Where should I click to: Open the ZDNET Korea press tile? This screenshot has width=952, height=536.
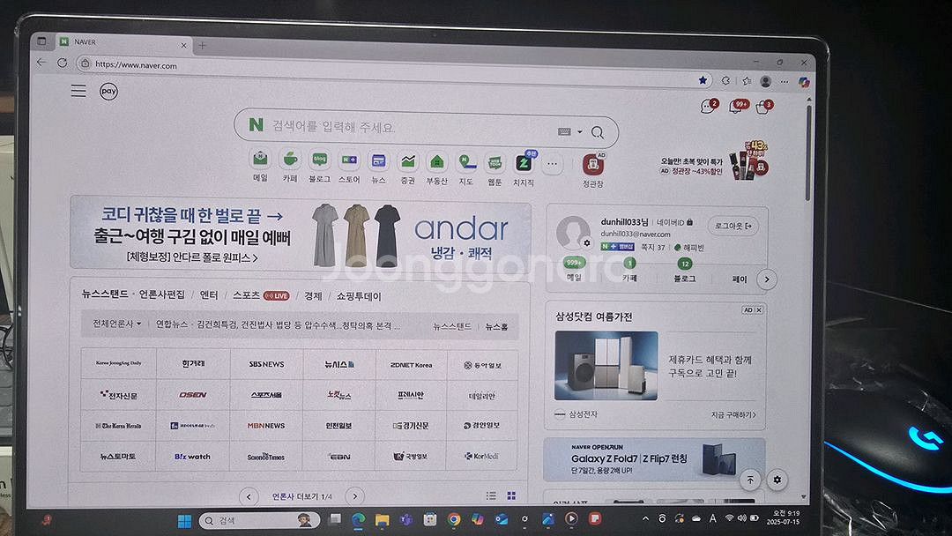tap(411, 366)
